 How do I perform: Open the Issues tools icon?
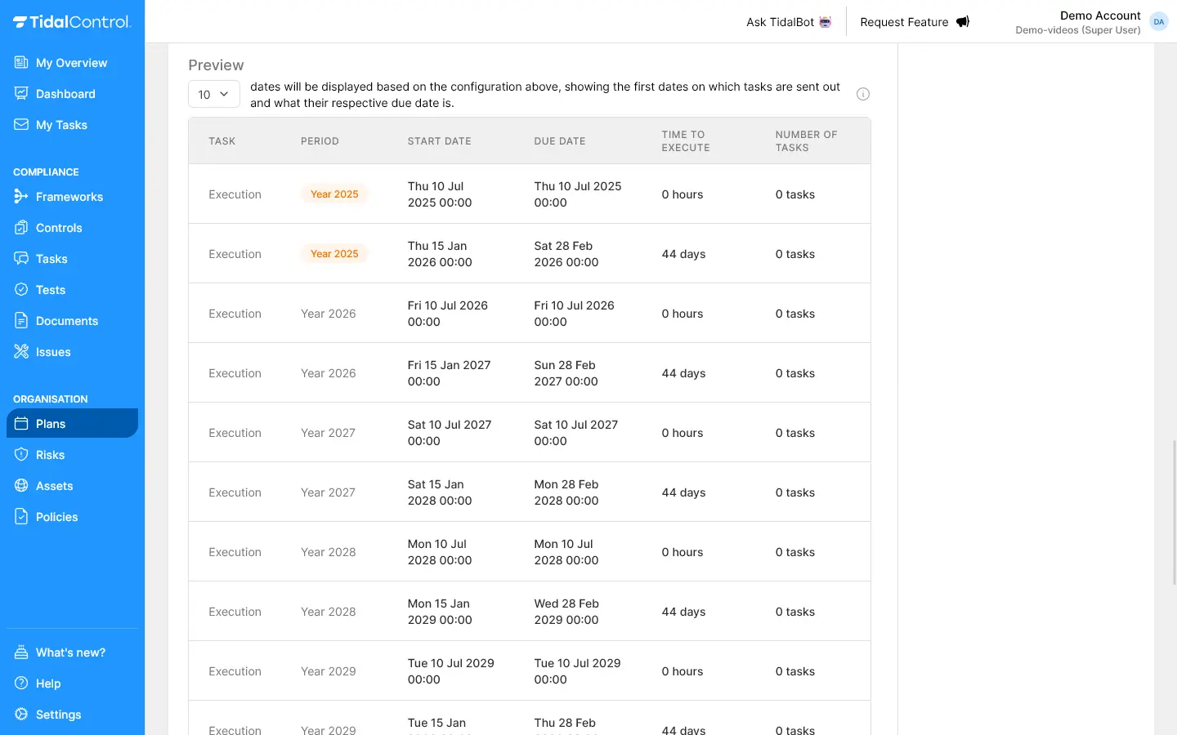pos(21,352)
